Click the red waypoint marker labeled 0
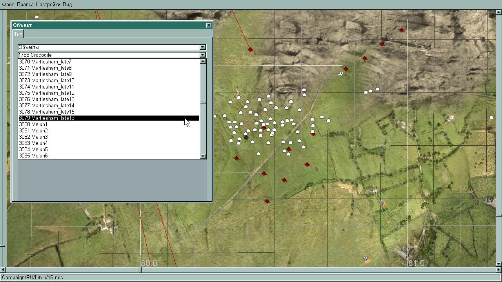The width and height of the screenshot is (502, 282). click(x=250, y=50)
